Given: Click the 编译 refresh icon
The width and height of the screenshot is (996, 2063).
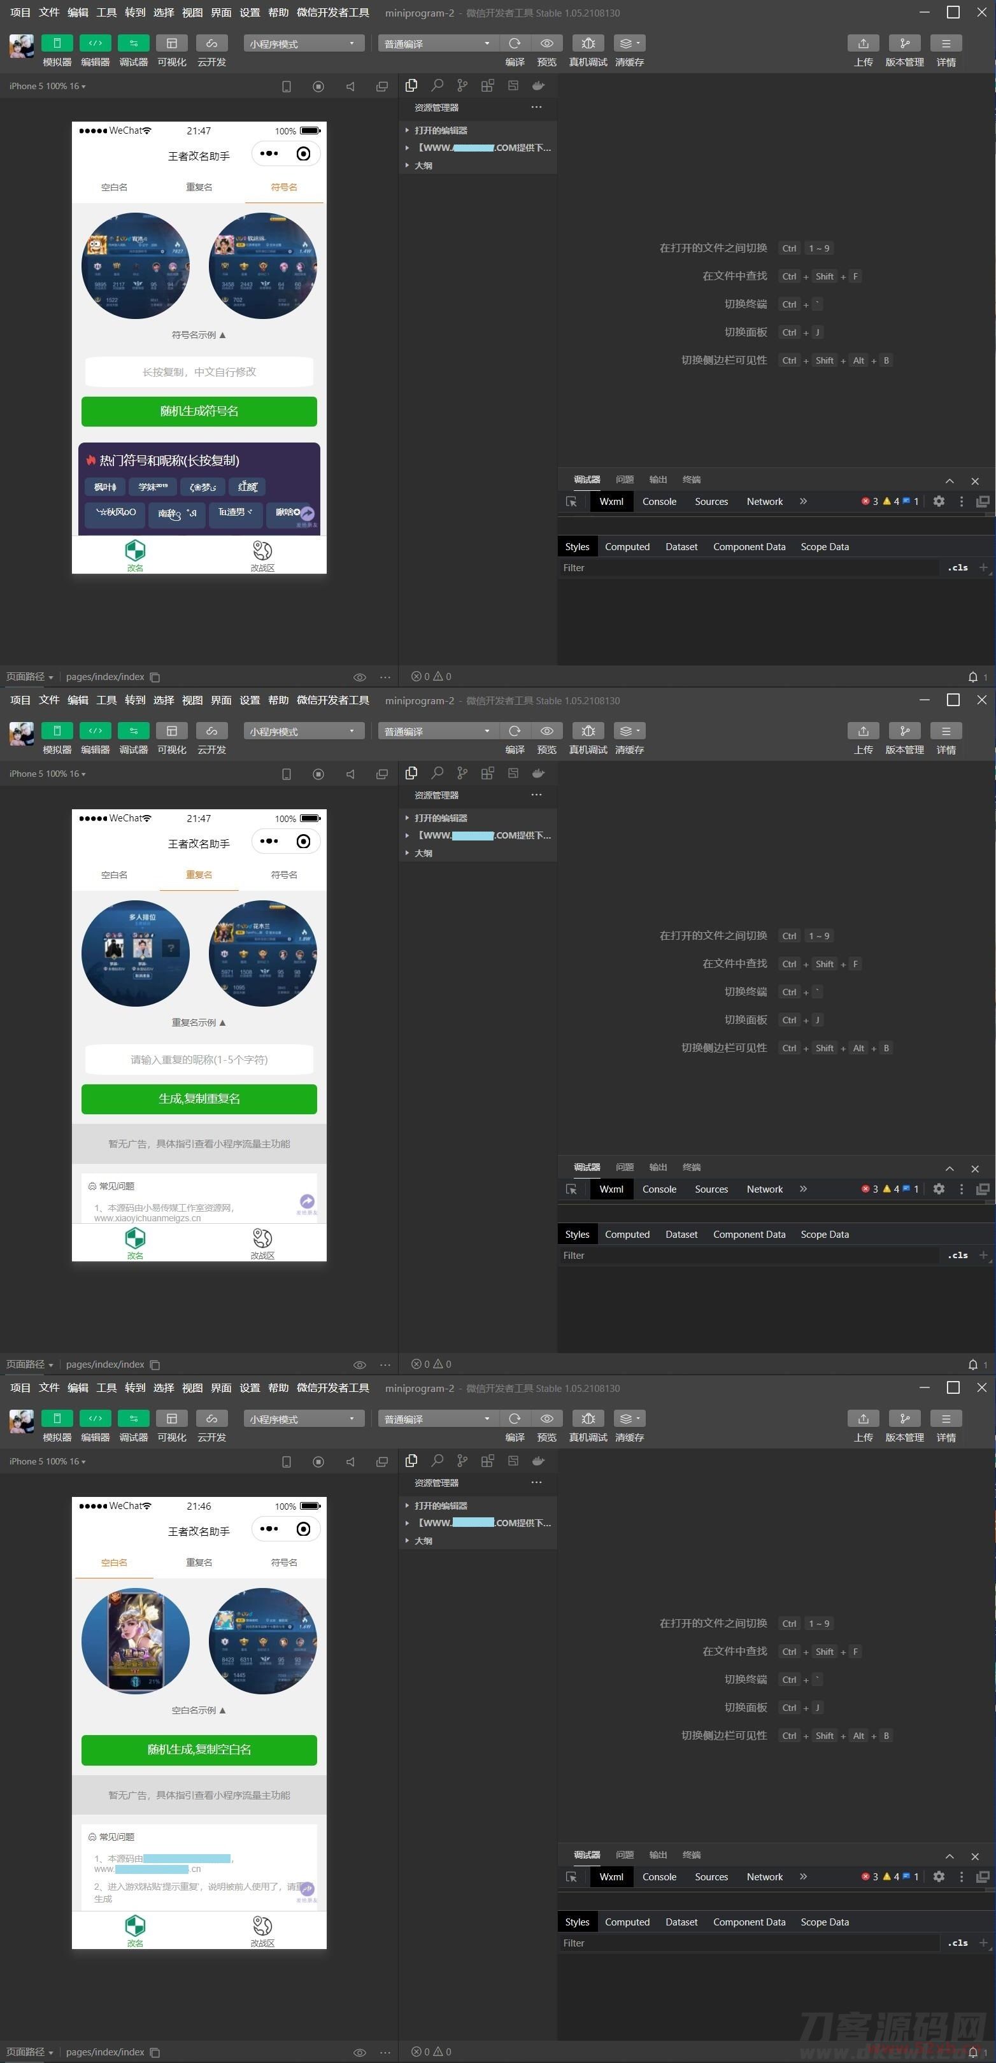Looking at the screenshot, I should tap(515, 43).
